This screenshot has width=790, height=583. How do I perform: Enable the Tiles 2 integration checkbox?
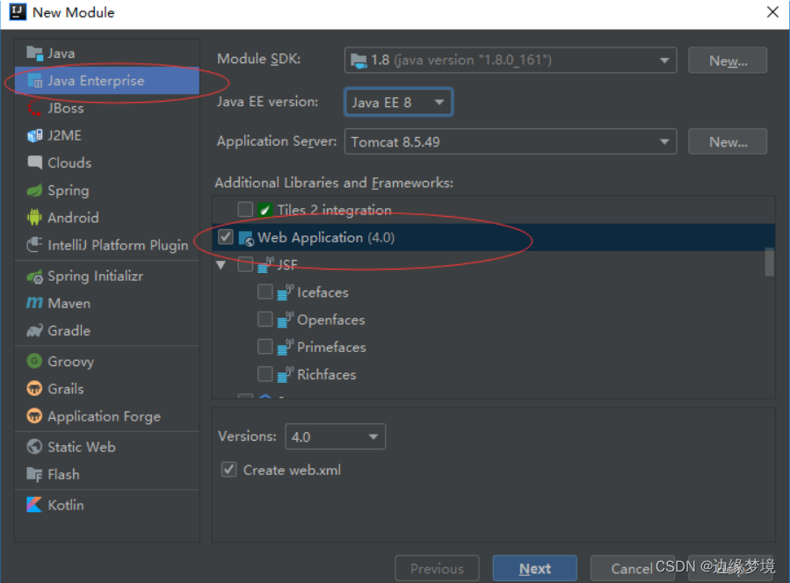245,210
